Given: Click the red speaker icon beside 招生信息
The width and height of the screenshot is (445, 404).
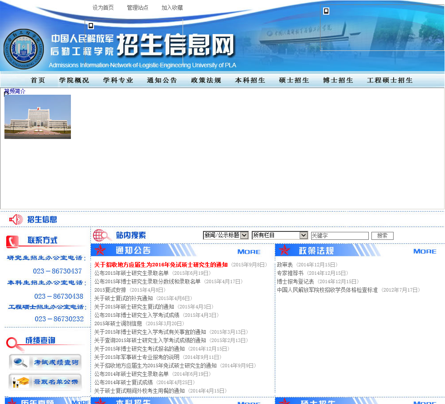Looking at the screenshot, I should tap(16, 219).
